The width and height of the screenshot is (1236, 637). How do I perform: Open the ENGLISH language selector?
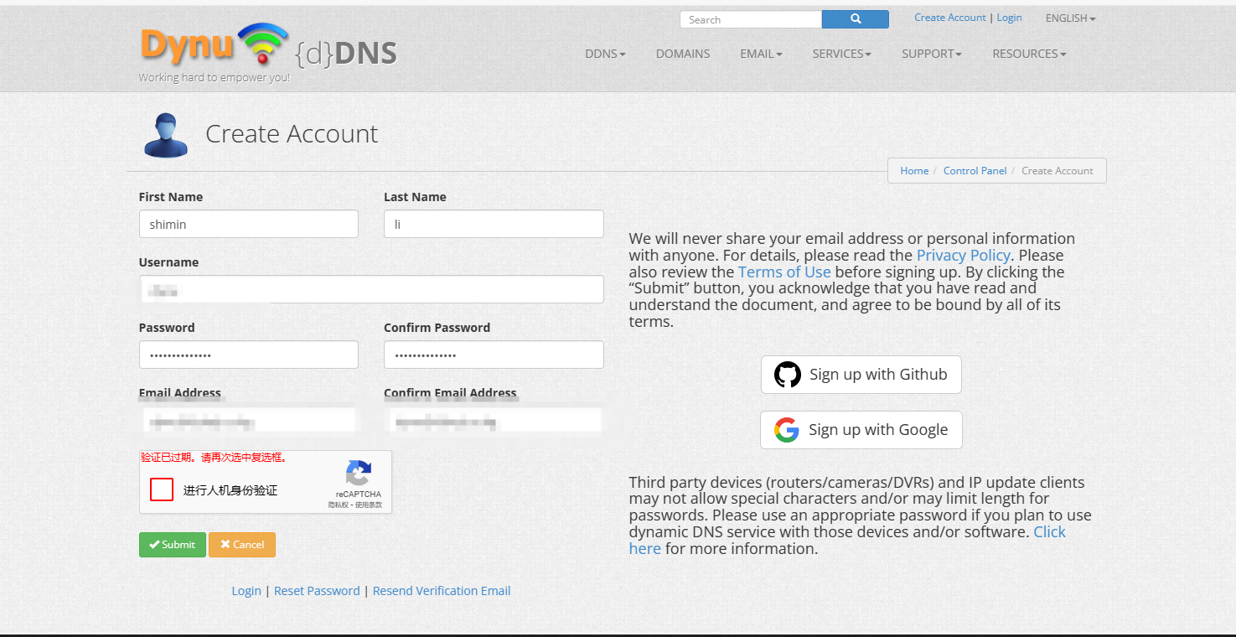pos(1070,18)
